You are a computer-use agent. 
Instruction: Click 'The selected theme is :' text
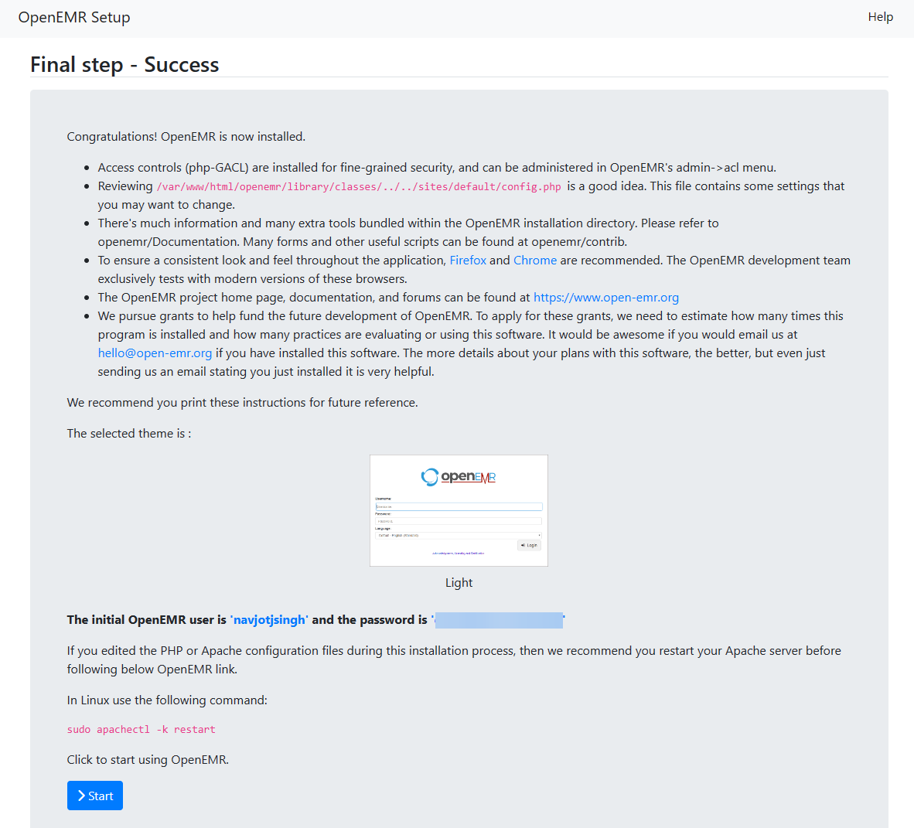click(129, 434)
